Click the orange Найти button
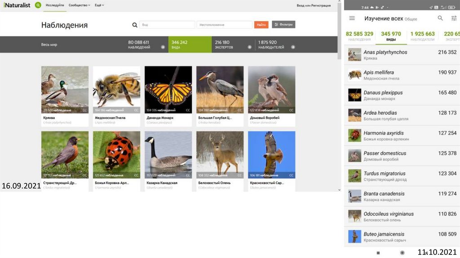This screenshot has width=460, height=258. 261,25
